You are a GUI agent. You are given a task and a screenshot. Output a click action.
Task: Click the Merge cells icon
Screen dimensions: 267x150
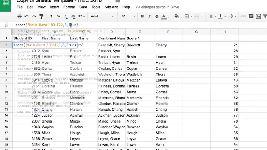tap(196, 16)
